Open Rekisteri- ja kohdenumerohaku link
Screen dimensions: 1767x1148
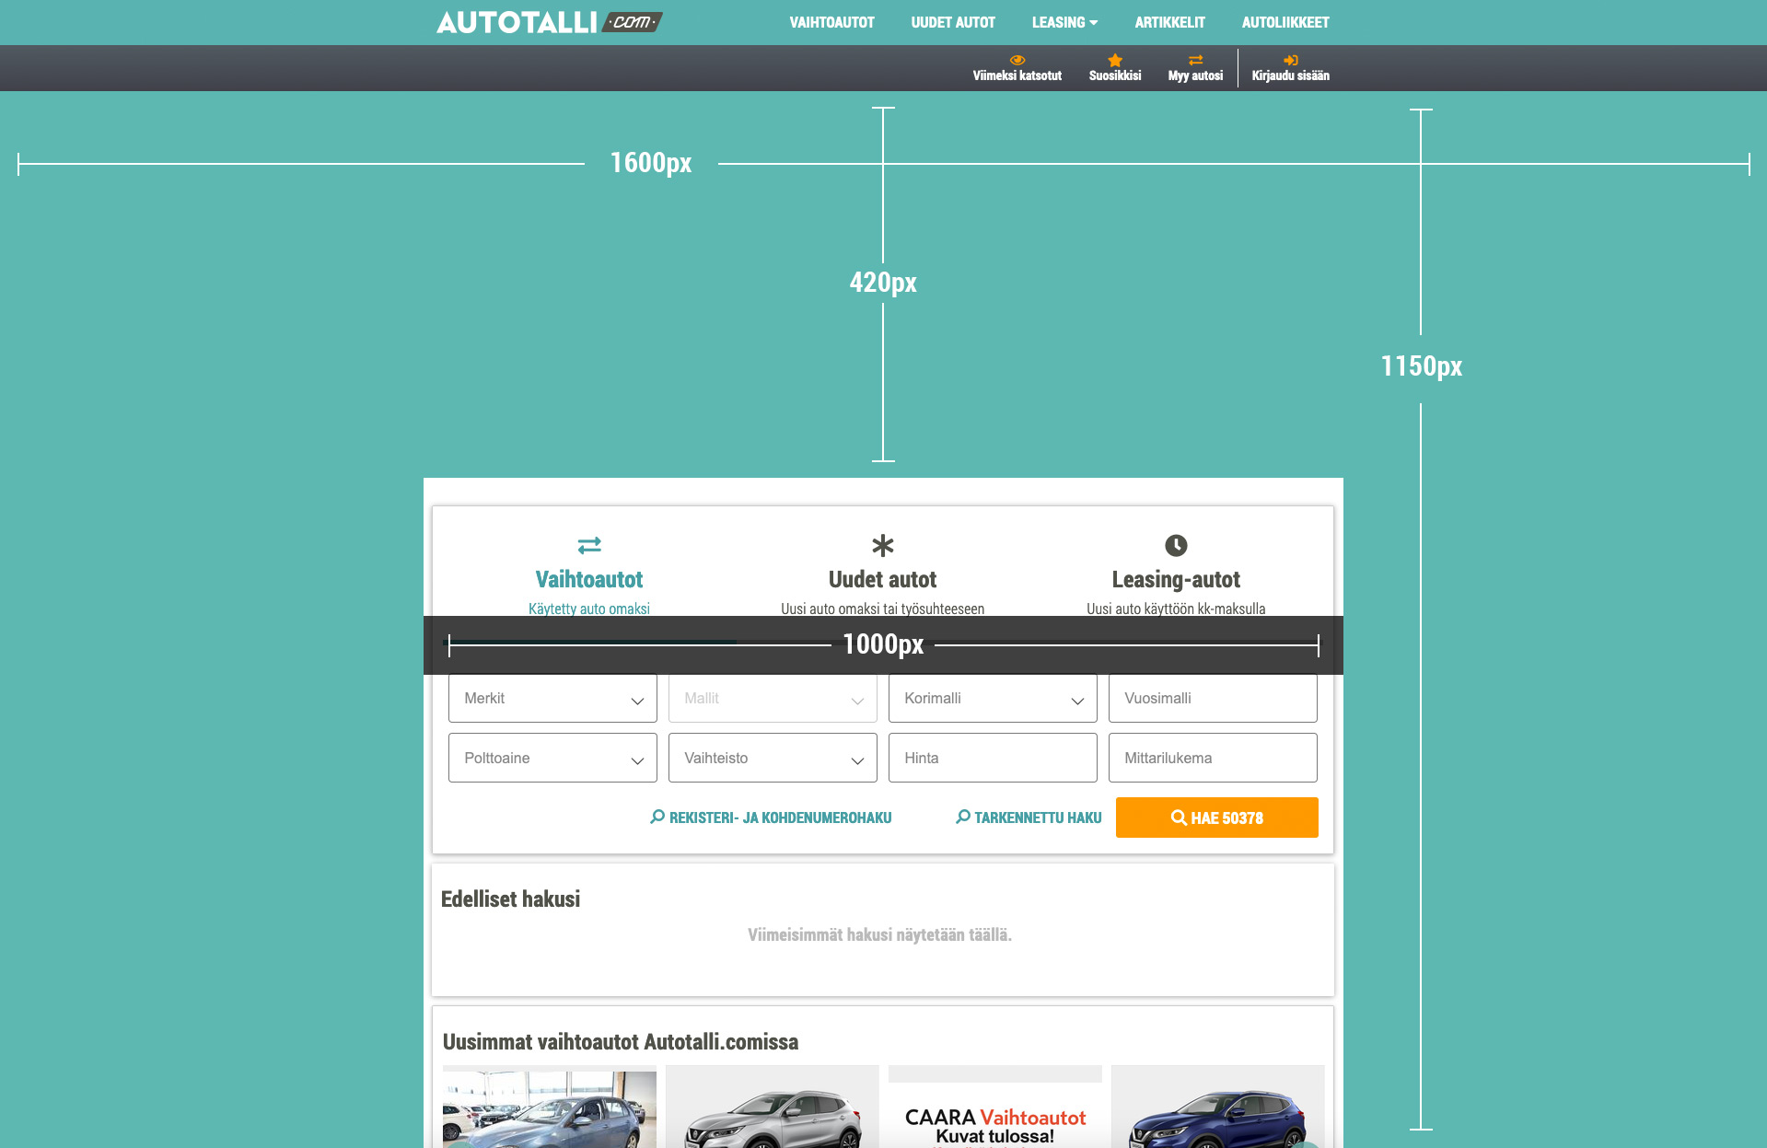[771, 818]
